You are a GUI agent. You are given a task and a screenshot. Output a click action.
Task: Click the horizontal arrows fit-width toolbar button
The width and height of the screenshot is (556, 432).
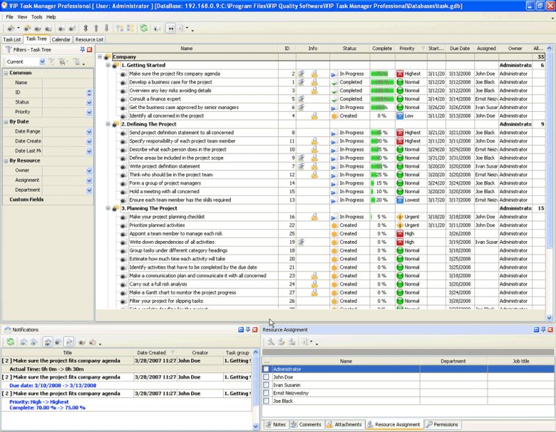click(x=171, y=28)
